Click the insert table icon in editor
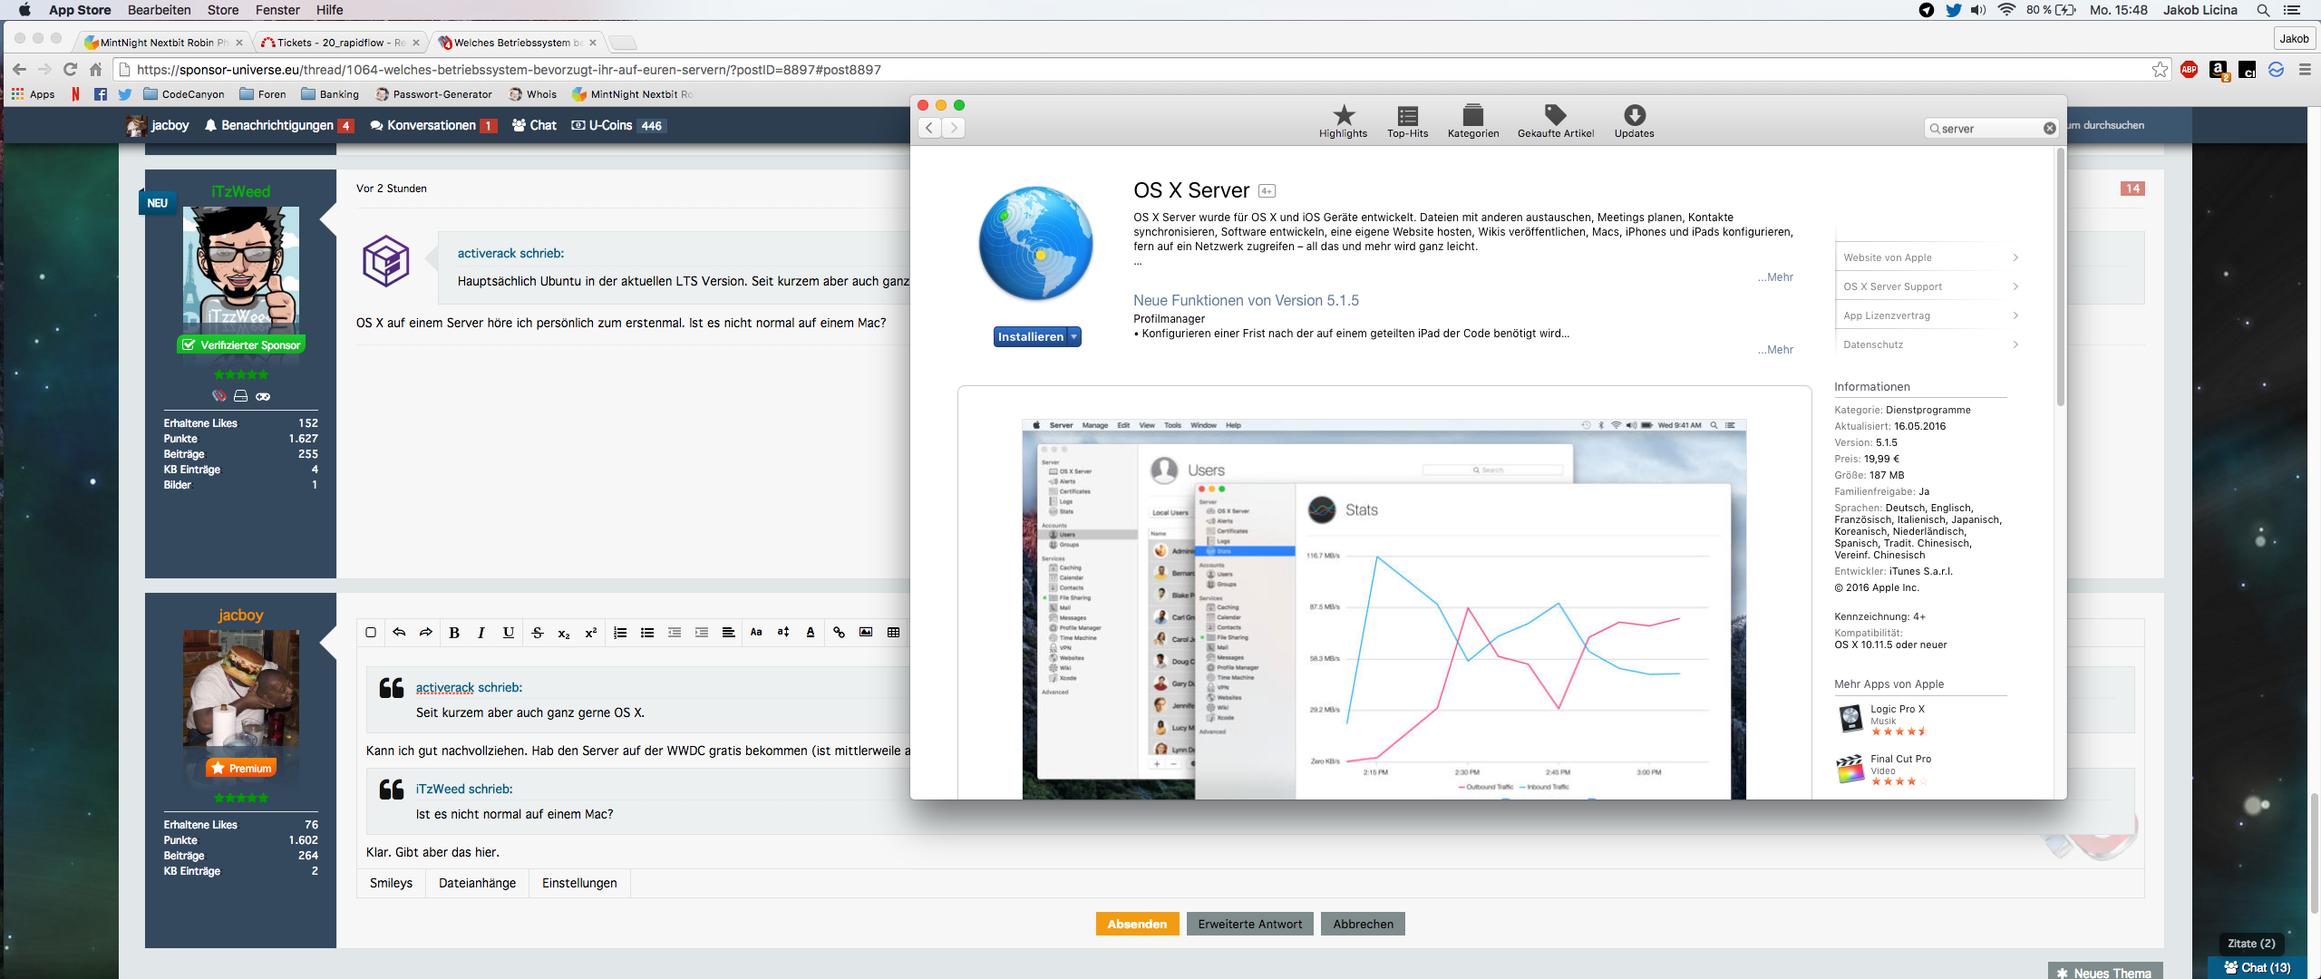 (893, 633)
